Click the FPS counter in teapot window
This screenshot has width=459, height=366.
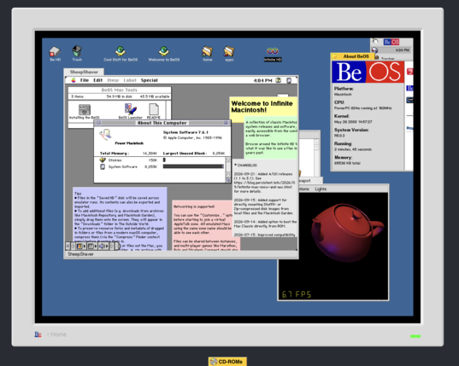(297, 294)
